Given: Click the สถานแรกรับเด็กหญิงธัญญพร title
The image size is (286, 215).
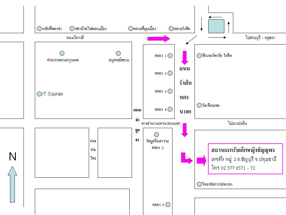Looking at the screenshot, I should click(x=243, y=150).
